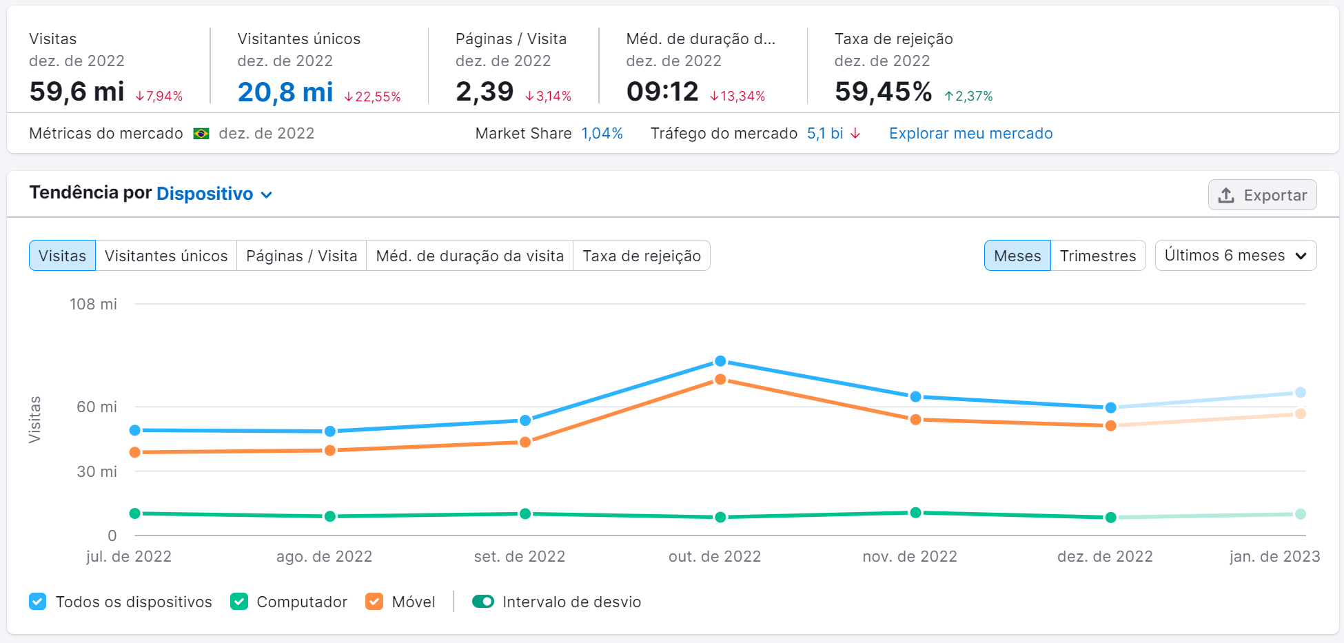Click the nov. de 2022 axis label
1344x643 pixels.
[910, 556]
